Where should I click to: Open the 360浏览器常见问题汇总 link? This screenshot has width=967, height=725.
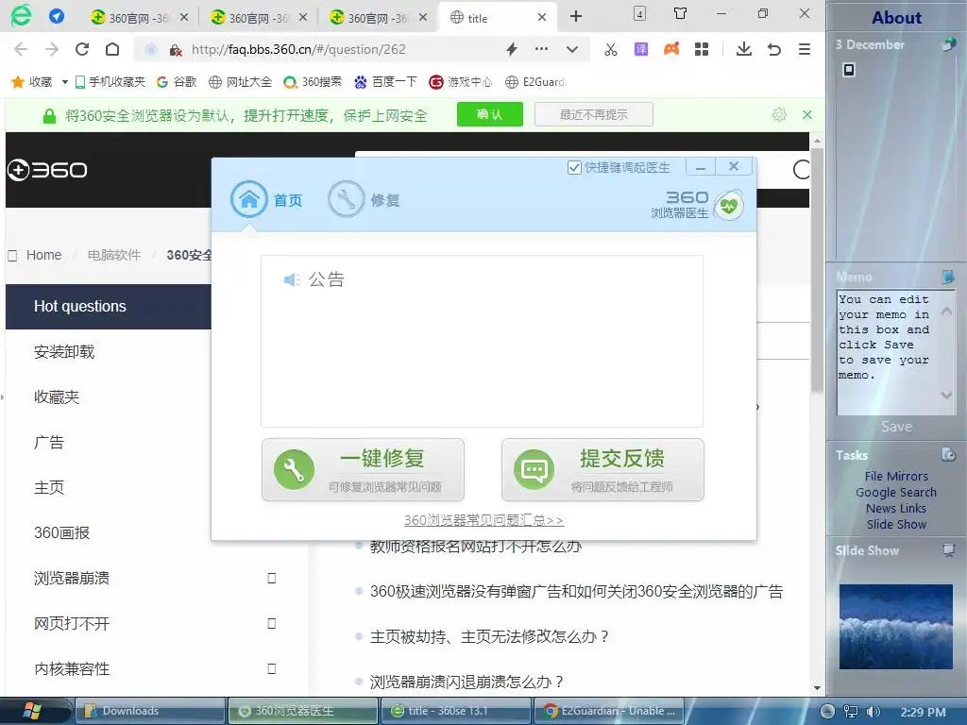[483, 520]
